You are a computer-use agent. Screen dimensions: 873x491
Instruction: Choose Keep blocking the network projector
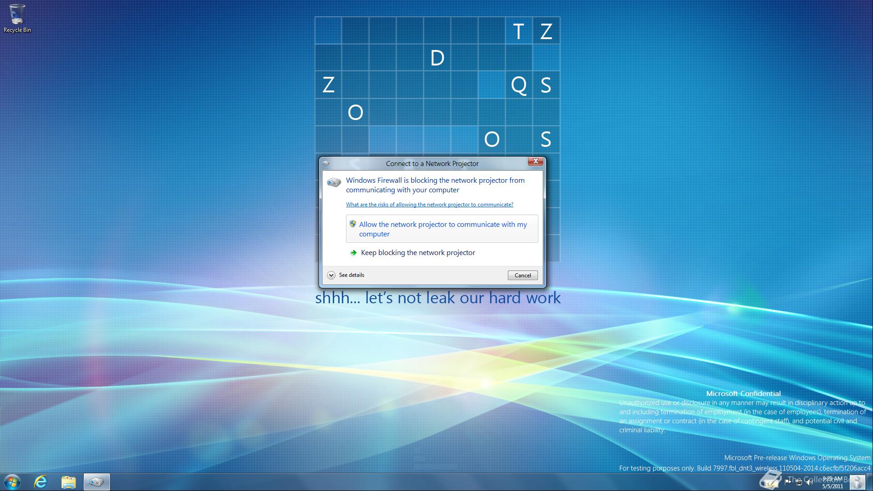point(413,253)
